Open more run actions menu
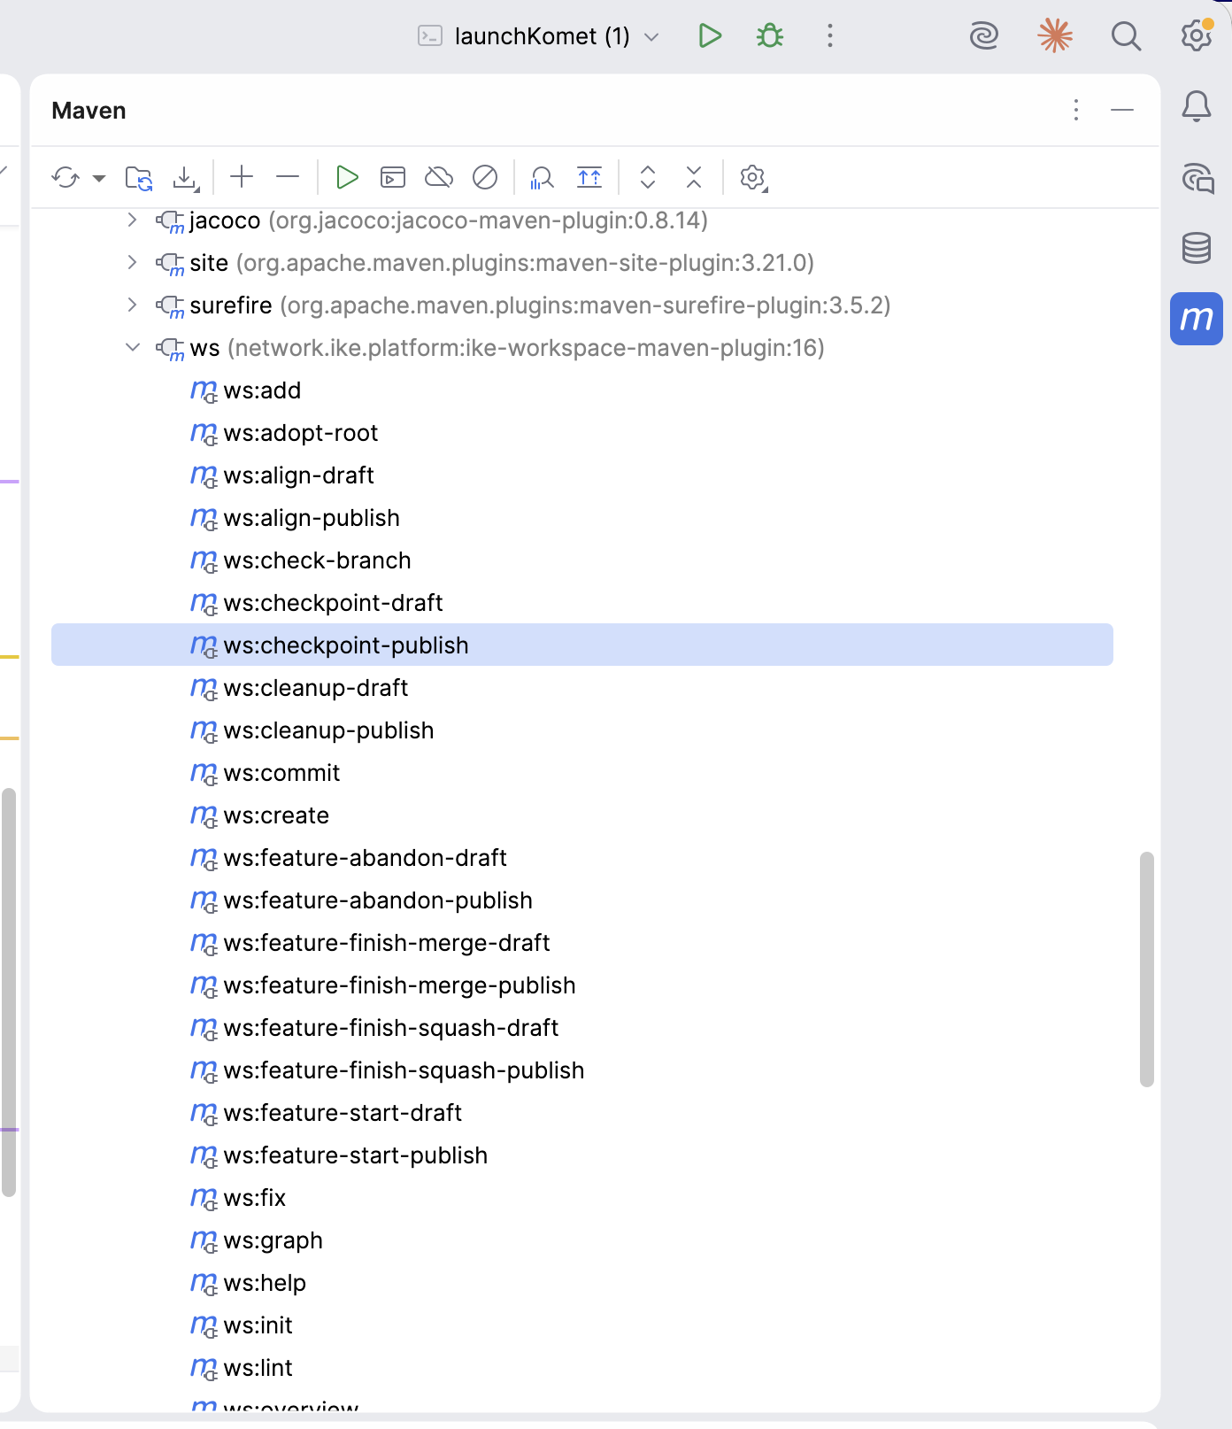The width and height of the screenshot is (1232, 1429). coord(830,36)
